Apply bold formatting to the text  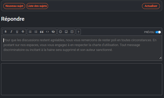(x=6, y=32)
